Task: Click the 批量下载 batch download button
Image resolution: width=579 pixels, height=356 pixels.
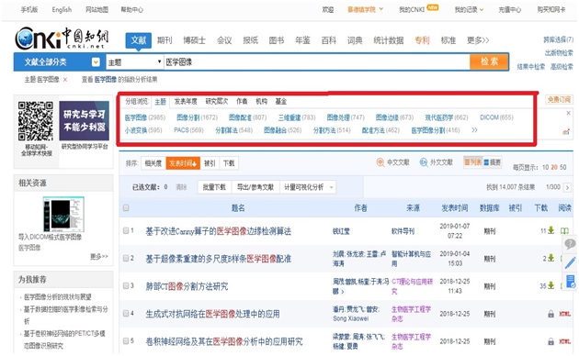Action: (x=214, y=187)
